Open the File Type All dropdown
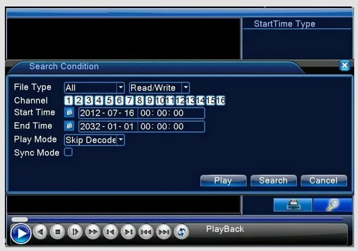Viewport: 358px width, 251px height. 94,88
